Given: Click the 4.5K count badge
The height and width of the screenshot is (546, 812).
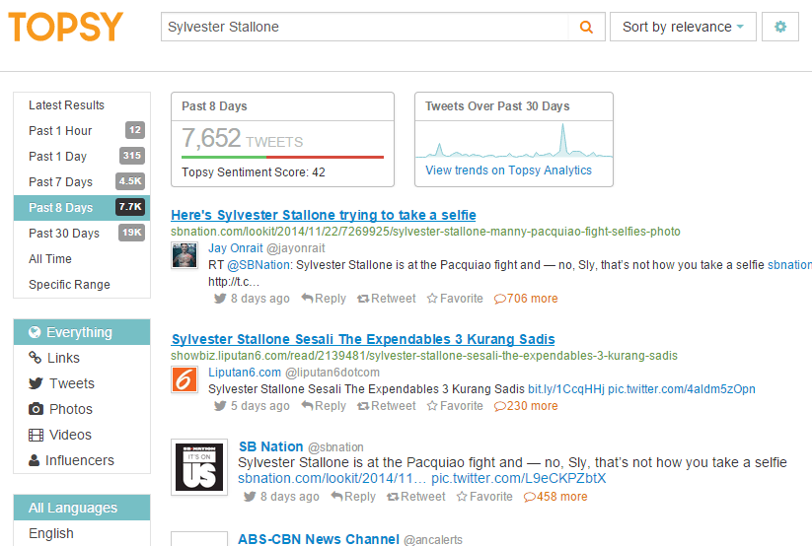Looking at the screenshot, I should 130,181.
